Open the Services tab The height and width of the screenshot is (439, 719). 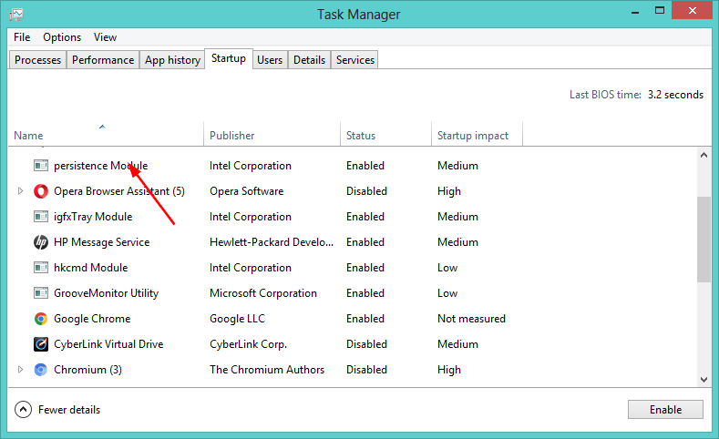[x=354, y=60]
